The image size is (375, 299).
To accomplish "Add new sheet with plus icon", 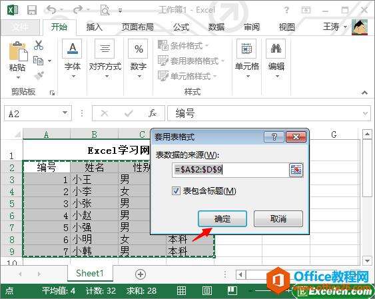I will pos(141,274).
